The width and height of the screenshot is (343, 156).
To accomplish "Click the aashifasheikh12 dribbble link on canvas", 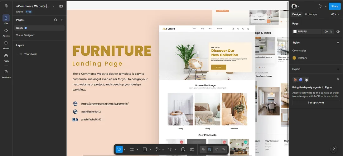I will tap(91, 112).
